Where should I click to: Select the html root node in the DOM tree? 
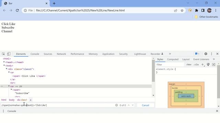point(7,59)
